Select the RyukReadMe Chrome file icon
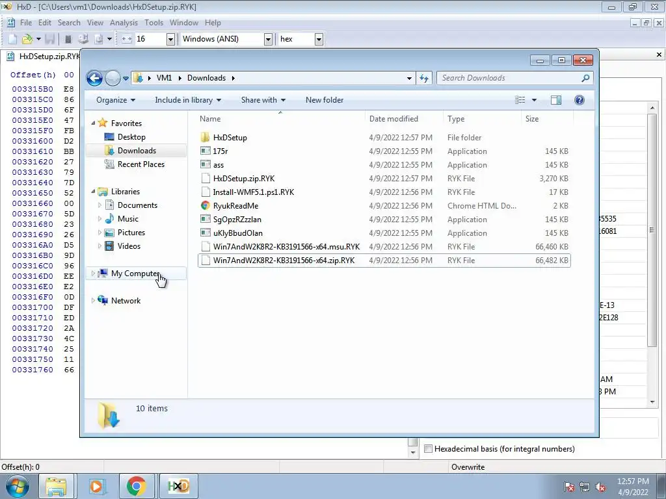 point(205,206)
